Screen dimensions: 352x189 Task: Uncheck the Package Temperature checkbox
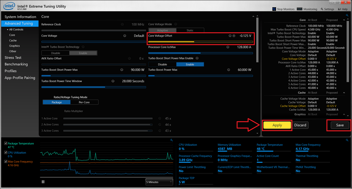[x=5, y=144]
